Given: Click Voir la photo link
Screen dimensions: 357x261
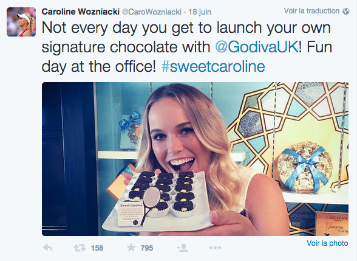Looking at the screenshot, I should (327, 243).
